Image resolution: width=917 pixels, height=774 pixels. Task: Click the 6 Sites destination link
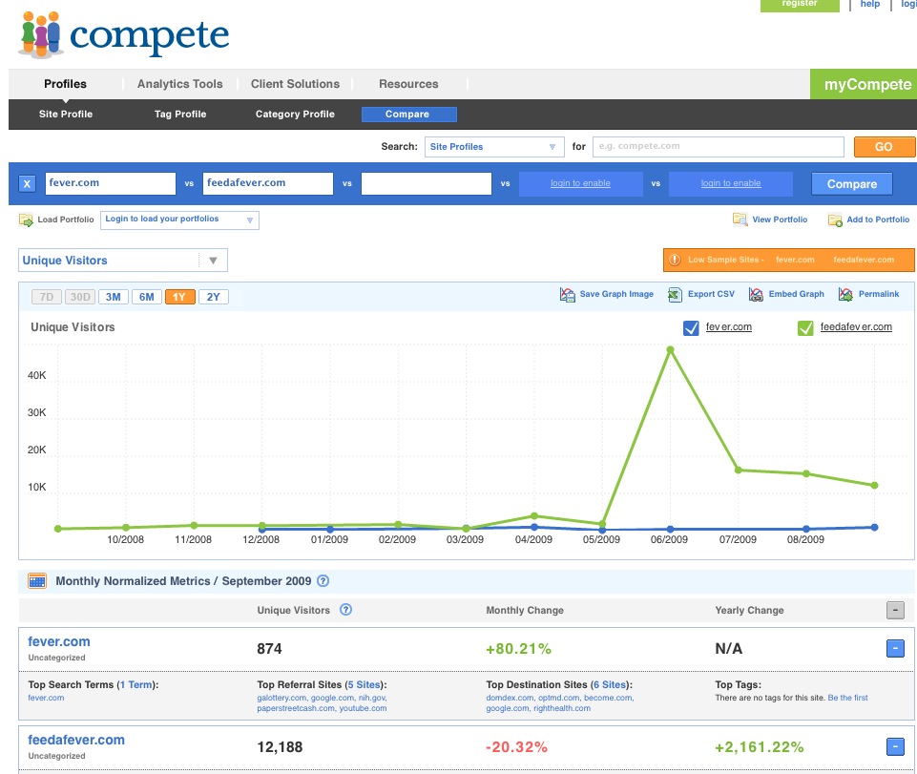tap(610, 684)
